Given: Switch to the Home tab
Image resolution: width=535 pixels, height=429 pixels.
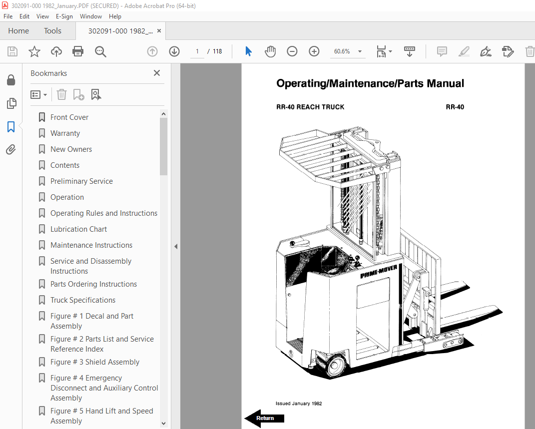Looking at the screenshot, I should point(18,30).
